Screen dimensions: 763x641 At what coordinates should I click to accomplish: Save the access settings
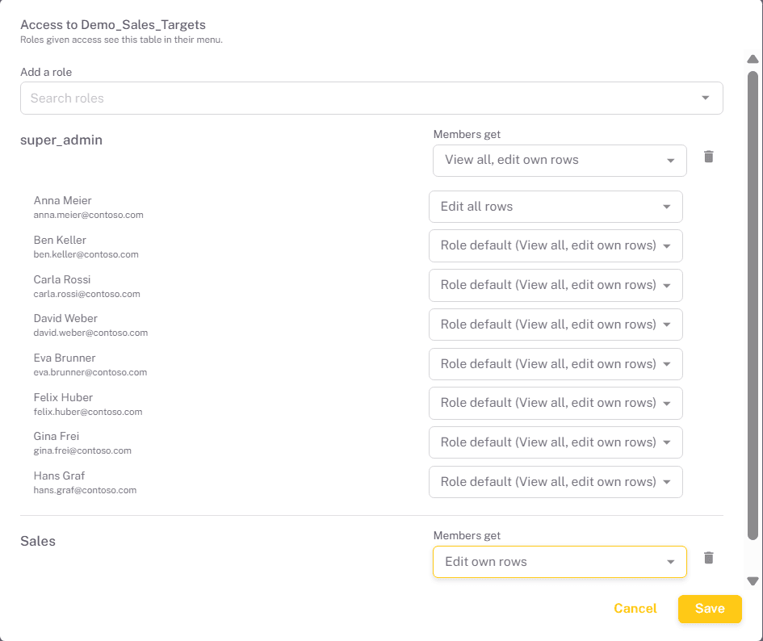pyautogui.click(x=710, y=609)
